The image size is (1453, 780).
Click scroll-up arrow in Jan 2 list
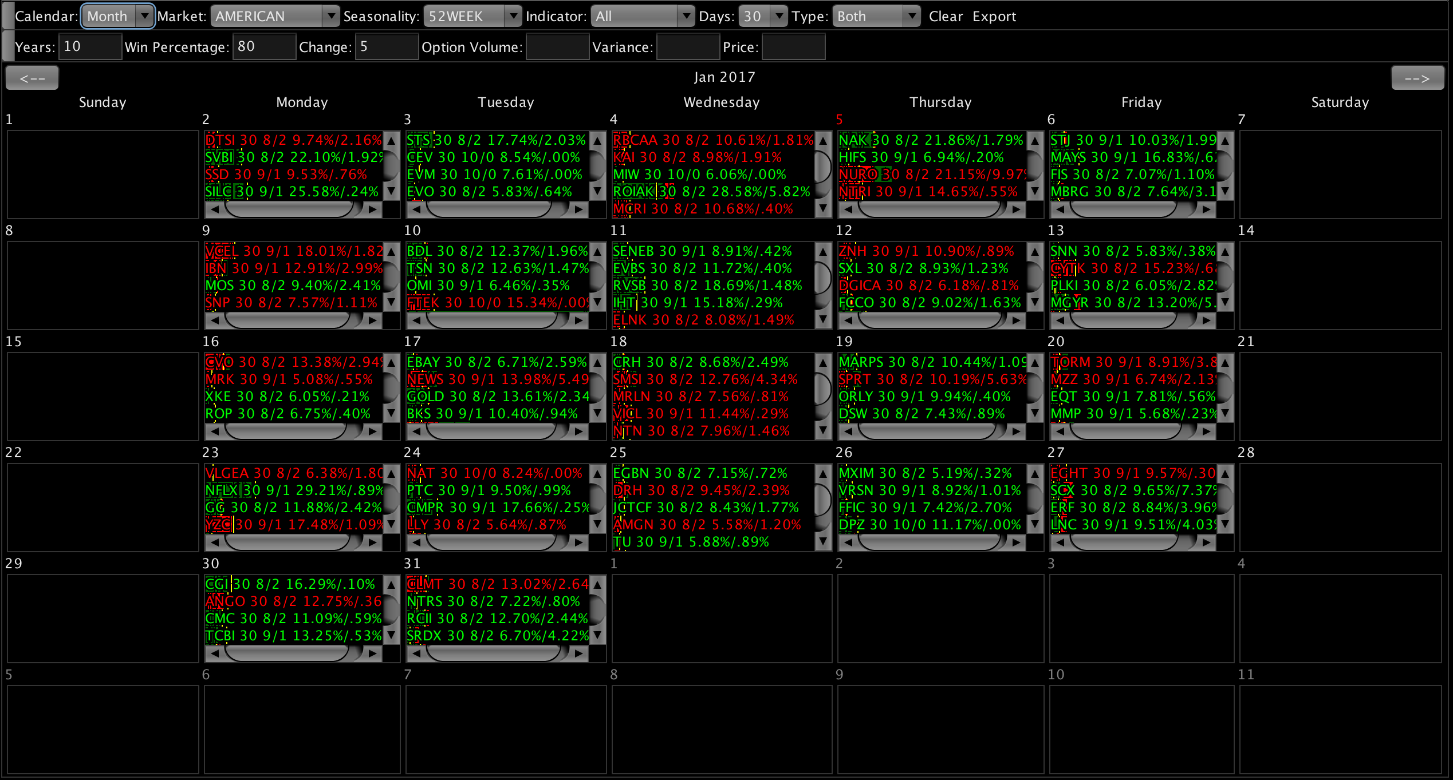click(x=391, y=140)
